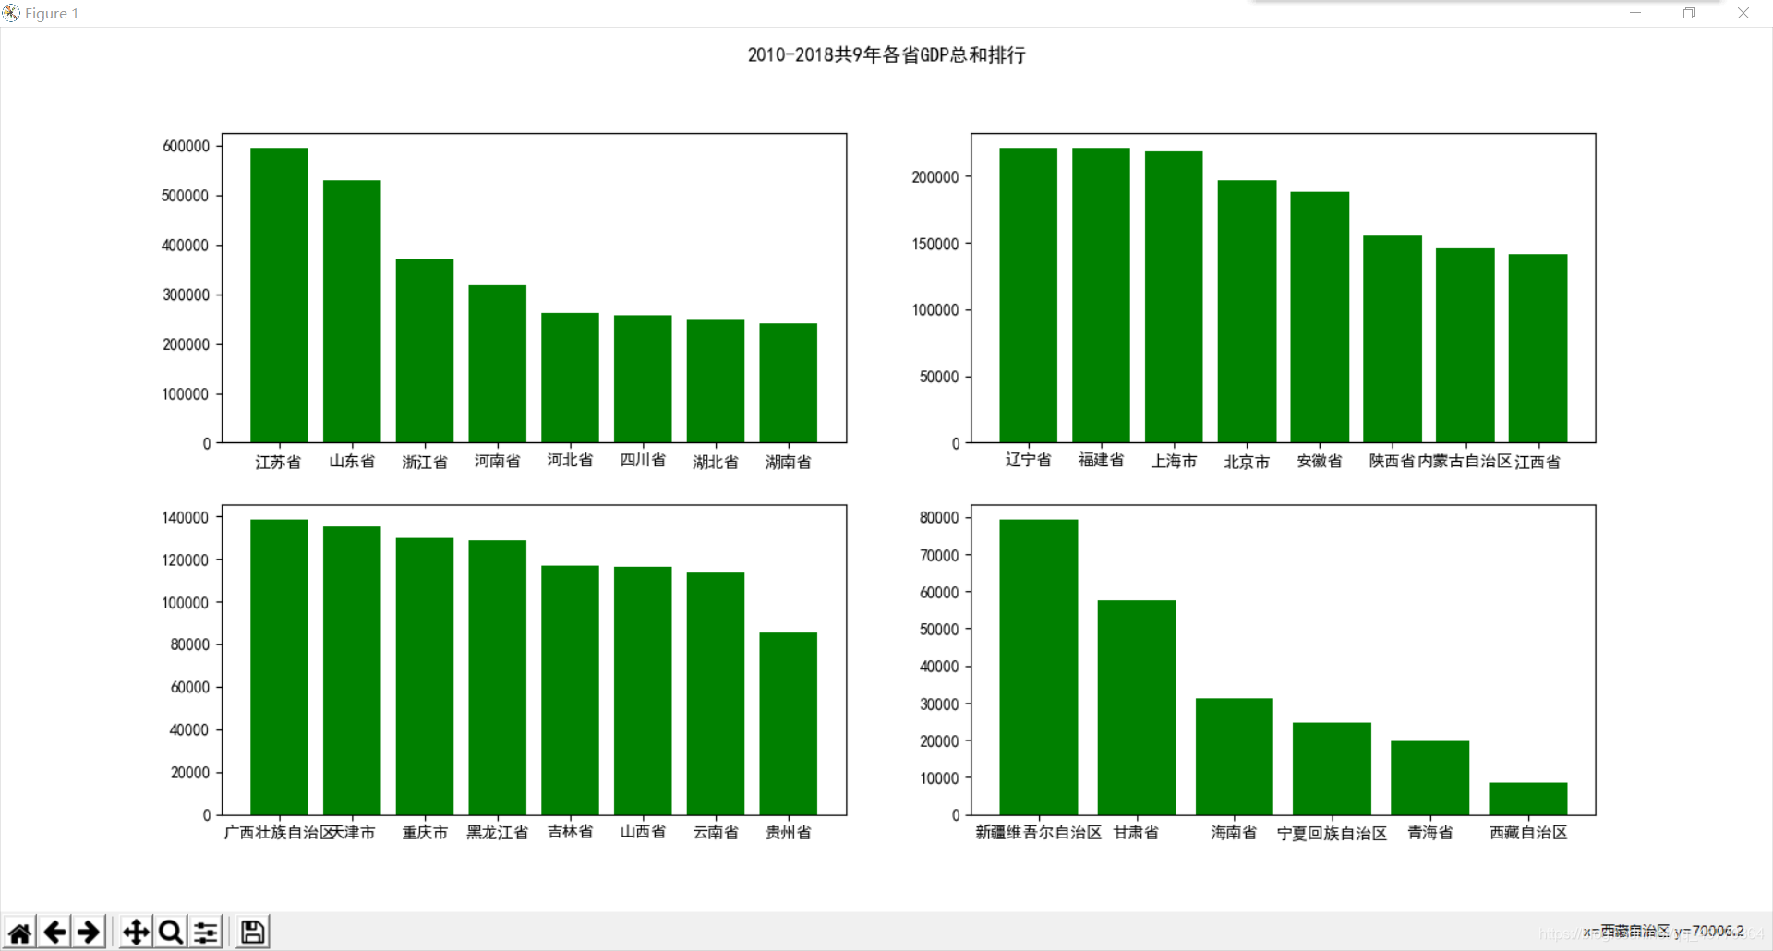Image resolution: width=1773 pixels, height=951 pixels.
Task: Click the 云南省 axis label
Action: [716, 833]
